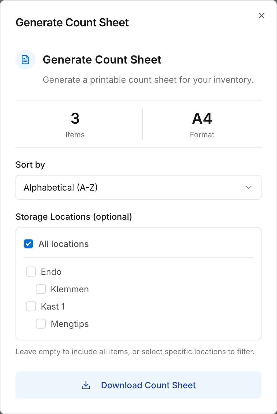Click the A4 Format stat
The image size is (277, 414).
[202, 124]
